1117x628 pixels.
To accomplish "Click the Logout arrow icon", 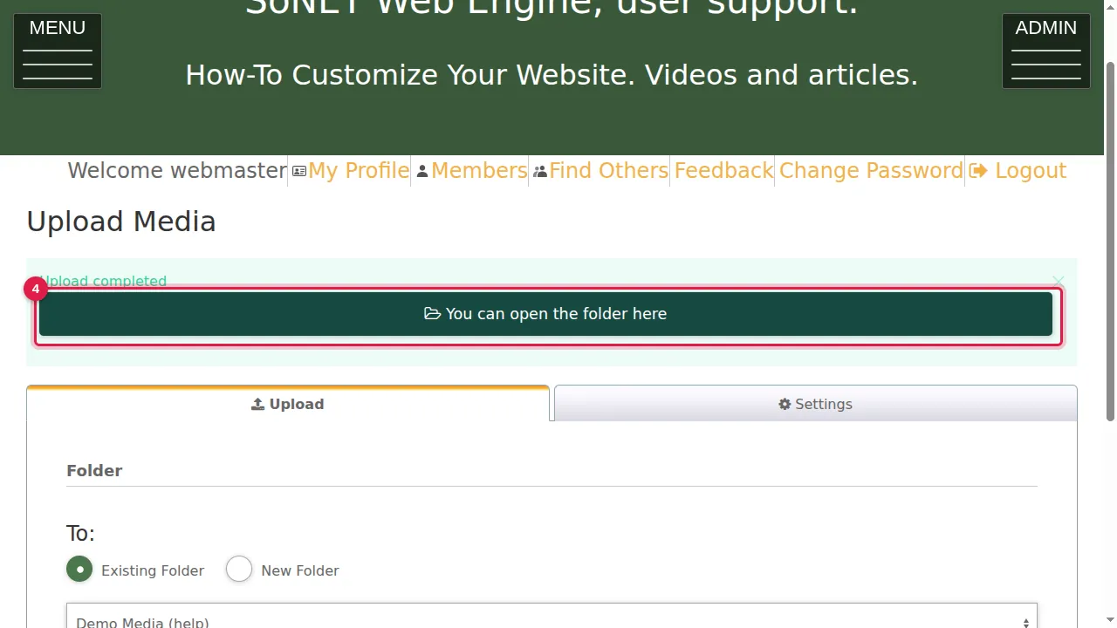I will (978, 171).
